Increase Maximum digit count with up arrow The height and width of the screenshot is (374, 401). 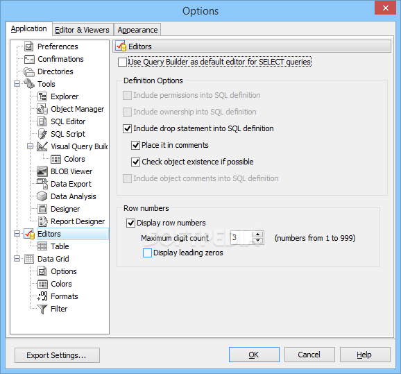click(258, 235)
